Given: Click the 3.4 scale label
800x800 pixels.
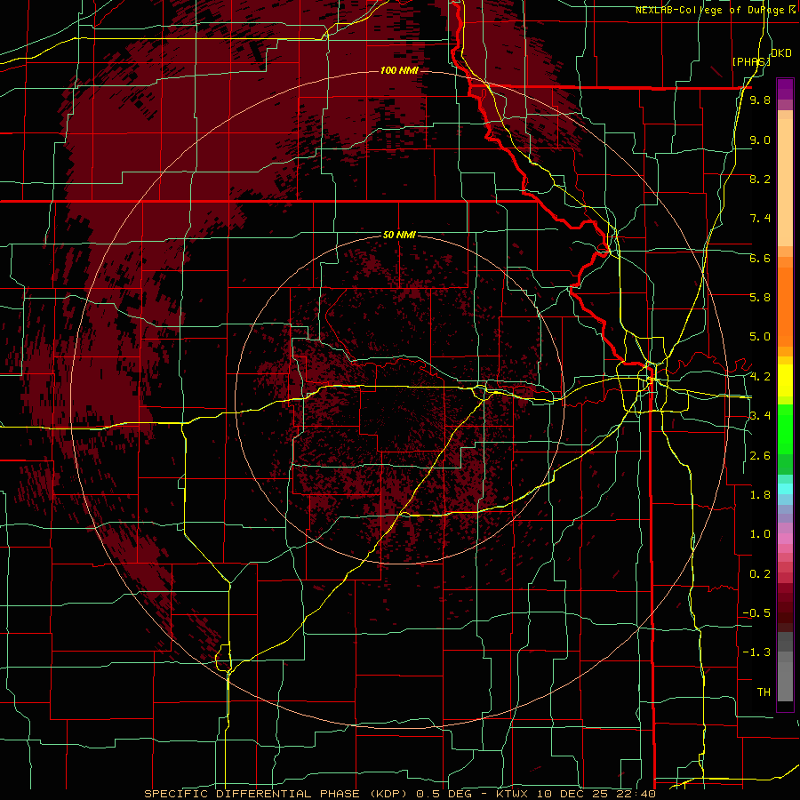Looking at the screenshot, I should tap(760, 416).
